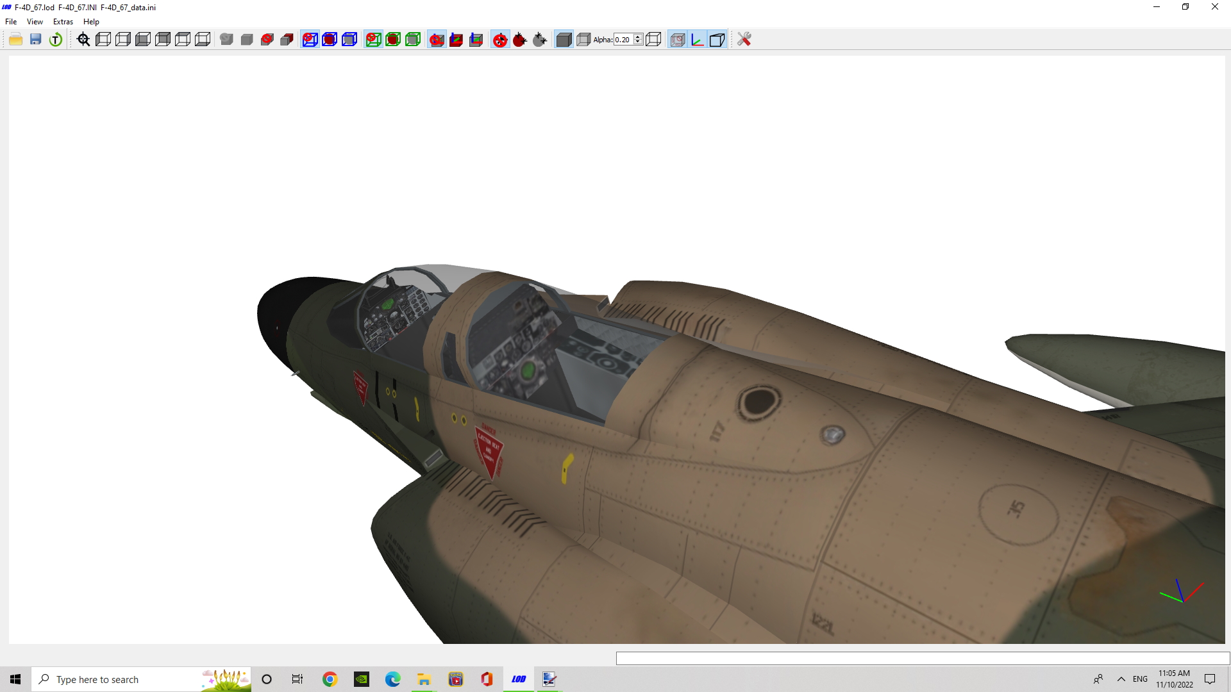Image resolution: width=1231 pixels, height=692 pixels.
Task: Decrease Alpha value with down arrow
Action: (x=638, y=42)
